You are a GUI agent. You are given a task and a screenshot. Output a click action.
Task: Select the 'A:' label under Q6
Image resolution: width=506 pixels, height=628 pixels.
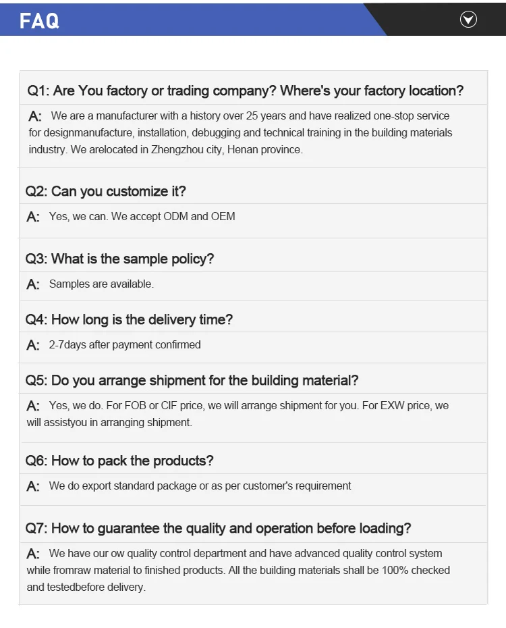coord(33,487)
